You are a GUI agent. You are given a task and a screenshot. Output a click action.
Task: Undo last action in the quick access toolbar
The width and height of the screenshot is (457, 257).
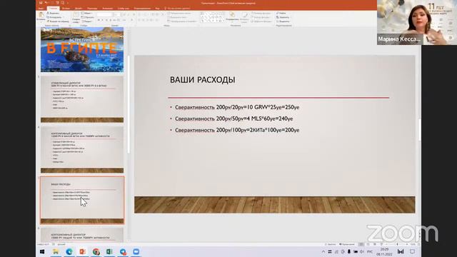point(46,3)
